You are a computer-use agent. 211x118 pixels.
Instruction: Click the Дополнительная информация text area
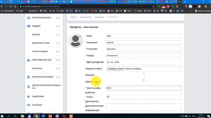click(144, 107)
